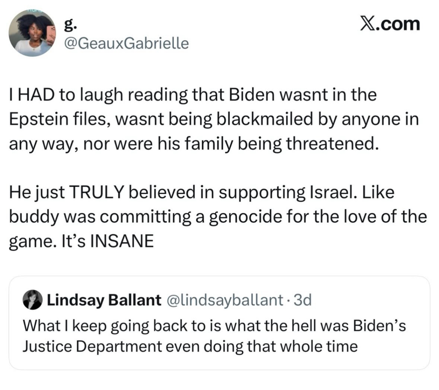Click the "3d" timestamp on quoted post

[303, 300]
